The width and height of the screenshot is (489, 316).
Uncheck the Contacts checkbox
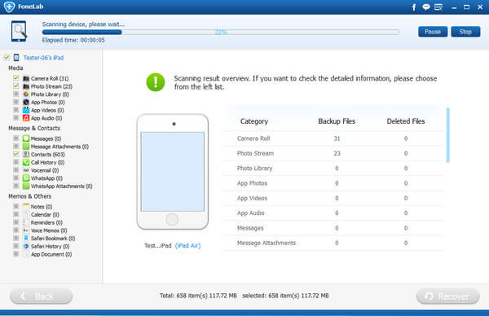point(16,154)
